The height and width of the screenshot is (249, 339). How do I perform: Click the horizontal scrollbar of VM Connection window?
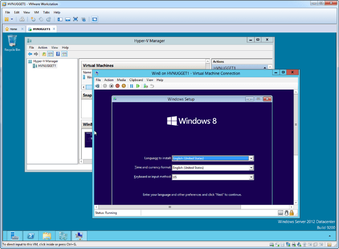pyautogui.click(x=183, y=207)
